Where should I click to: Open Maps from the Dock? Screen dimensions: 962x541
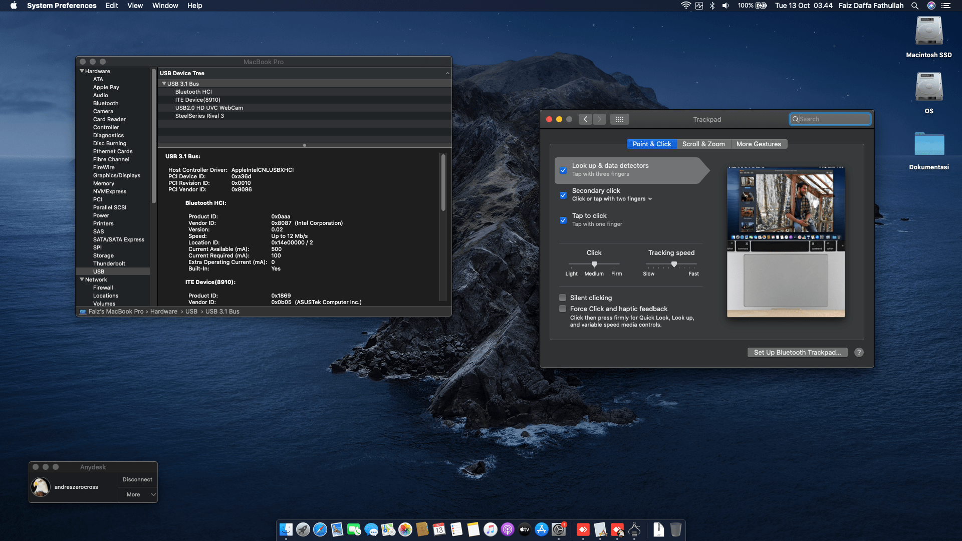pyautogui.click(x=388, y=529)
